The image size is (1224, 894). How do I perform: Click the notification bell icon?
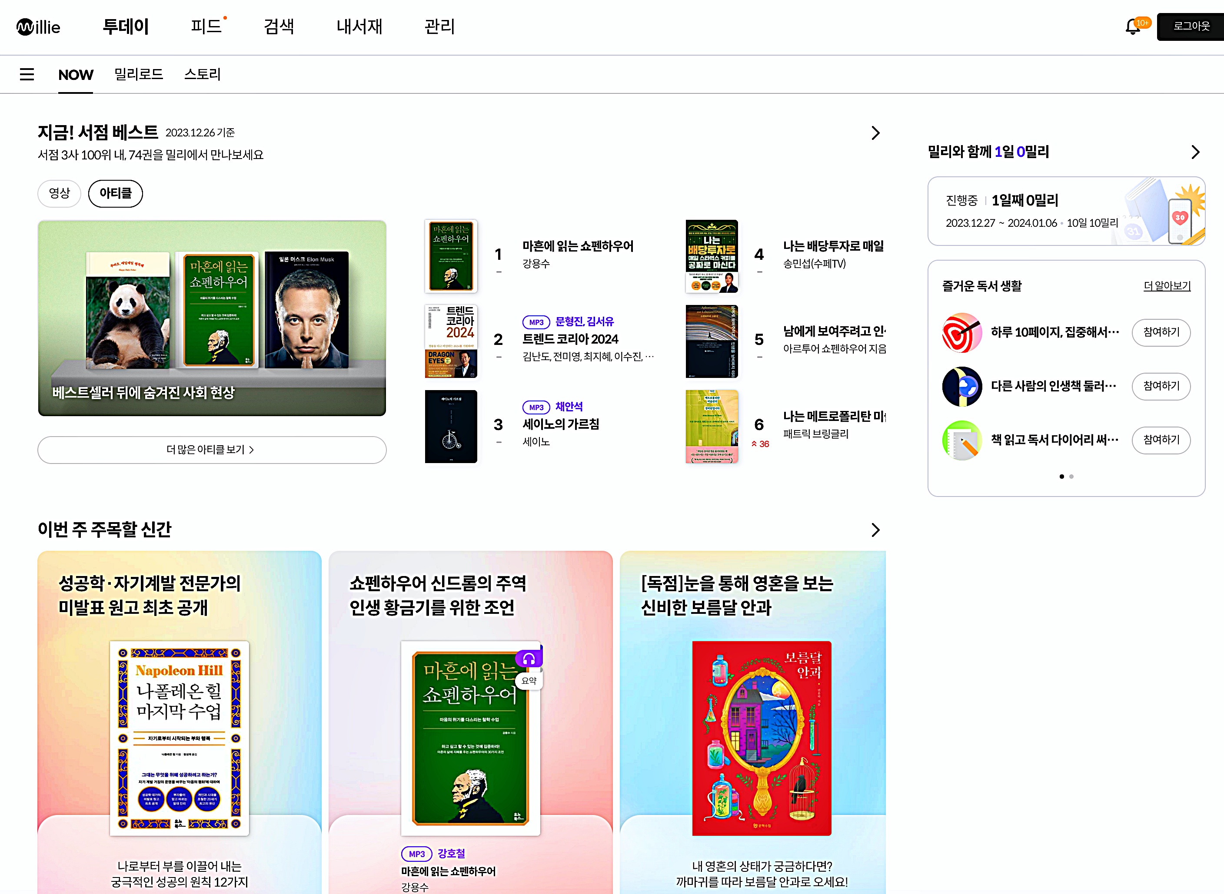click(x=1133, y=26)
